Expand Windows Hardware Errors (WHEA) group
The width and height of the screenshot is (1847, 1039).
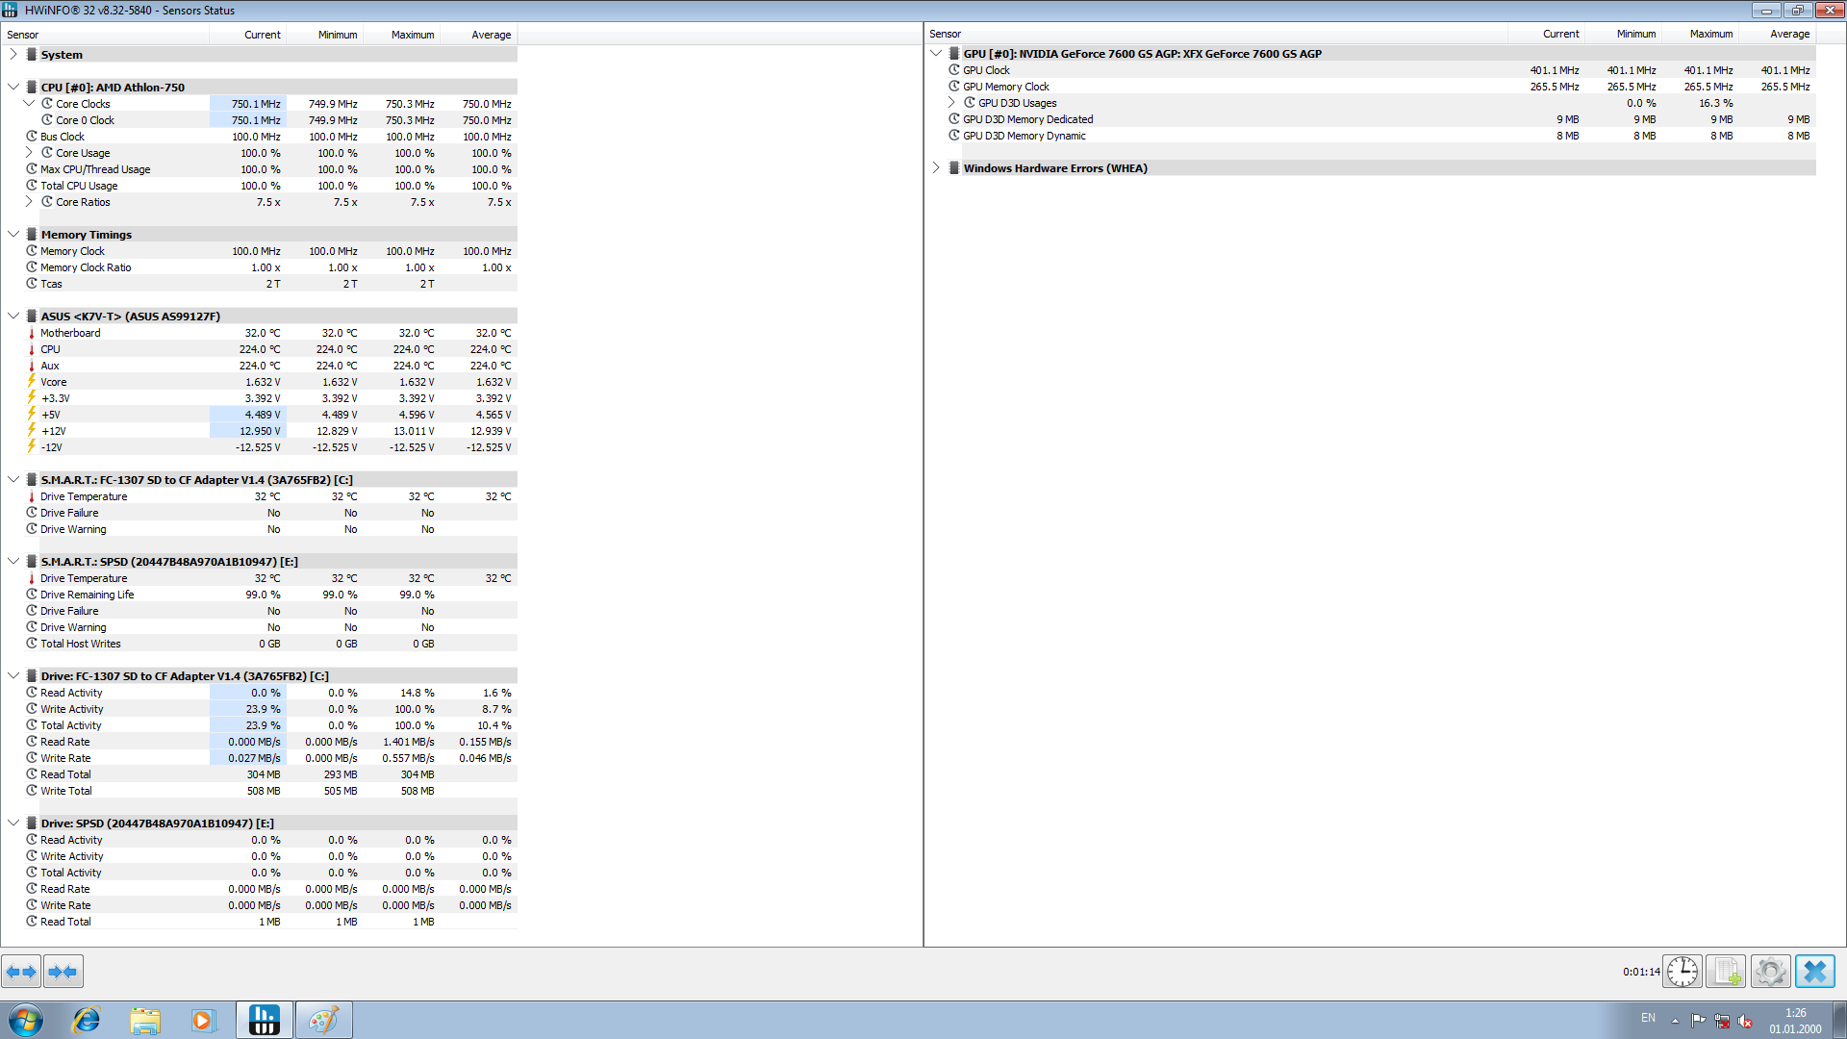(936, 168)
